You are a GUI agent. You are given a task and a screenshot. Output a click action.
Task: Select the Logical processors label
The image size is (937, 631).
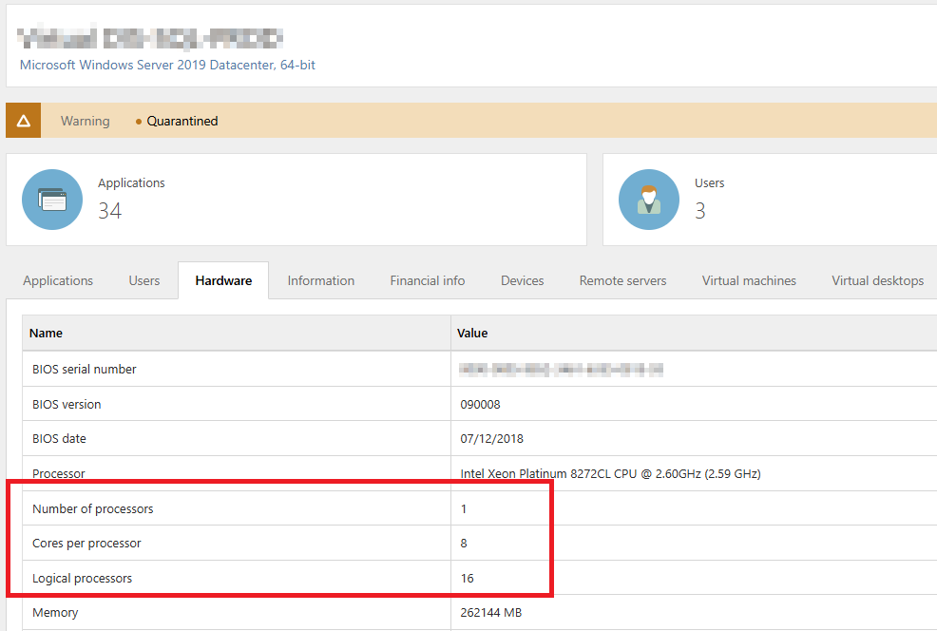point(82,579)
